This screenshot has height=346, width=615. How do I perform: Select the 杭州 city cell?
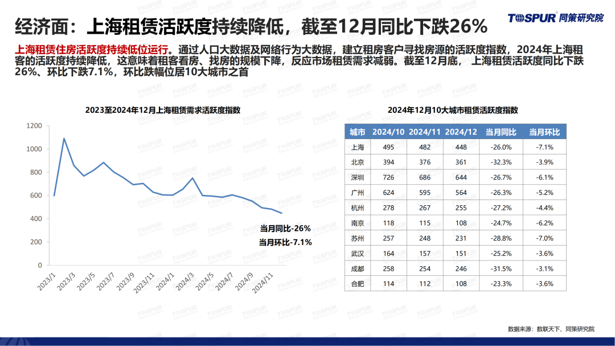tap(357, 207)
